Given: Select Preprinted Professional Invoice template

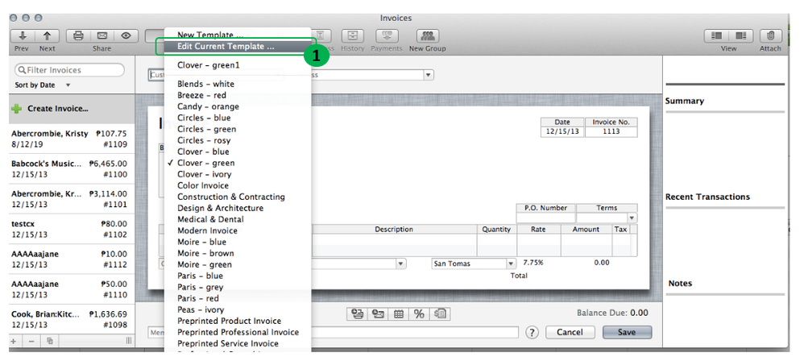Looking at the screenshot, I should 238,332.
